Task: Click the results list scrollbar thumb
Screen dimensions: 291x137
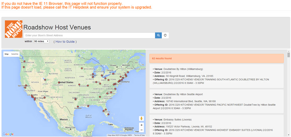Action: click(289, 55)
